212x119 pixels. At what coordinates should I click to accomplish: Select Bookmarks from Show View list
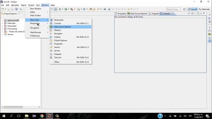71,20
